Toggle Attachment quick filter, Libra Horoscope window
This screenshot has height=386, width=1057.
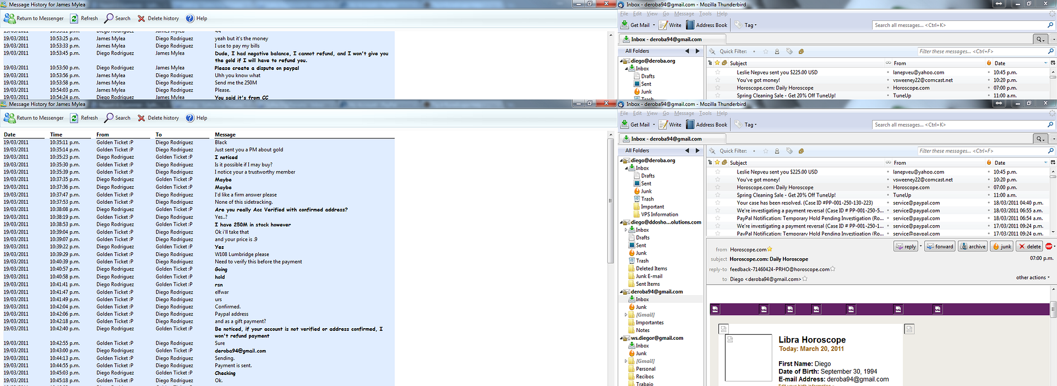(x=801, y=150)
